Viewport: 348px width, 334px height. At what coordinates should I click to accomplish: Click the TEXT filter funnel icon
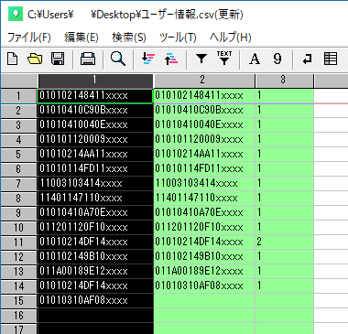(224, 58)
